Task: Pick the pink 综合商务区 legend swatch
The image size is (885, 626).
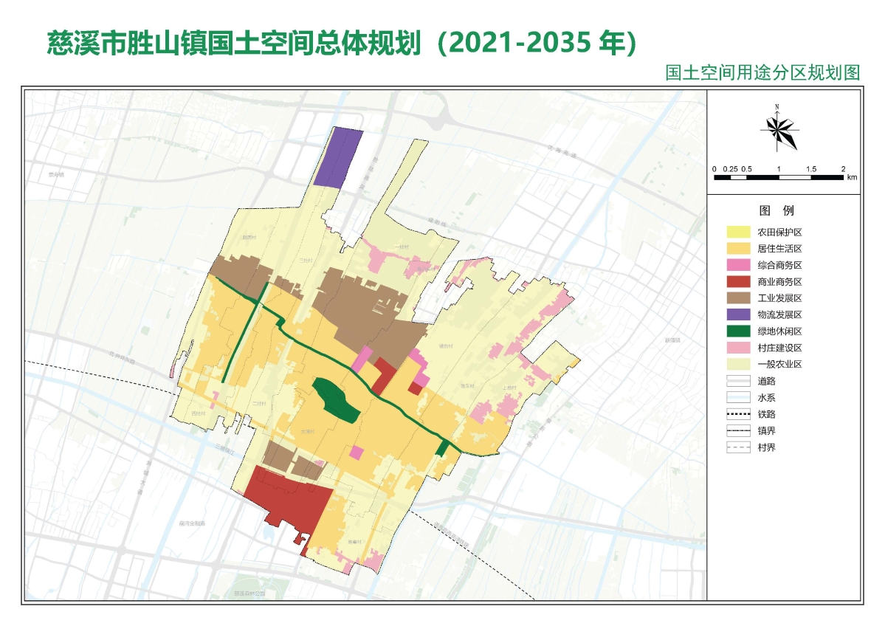Action: point(738,265)
